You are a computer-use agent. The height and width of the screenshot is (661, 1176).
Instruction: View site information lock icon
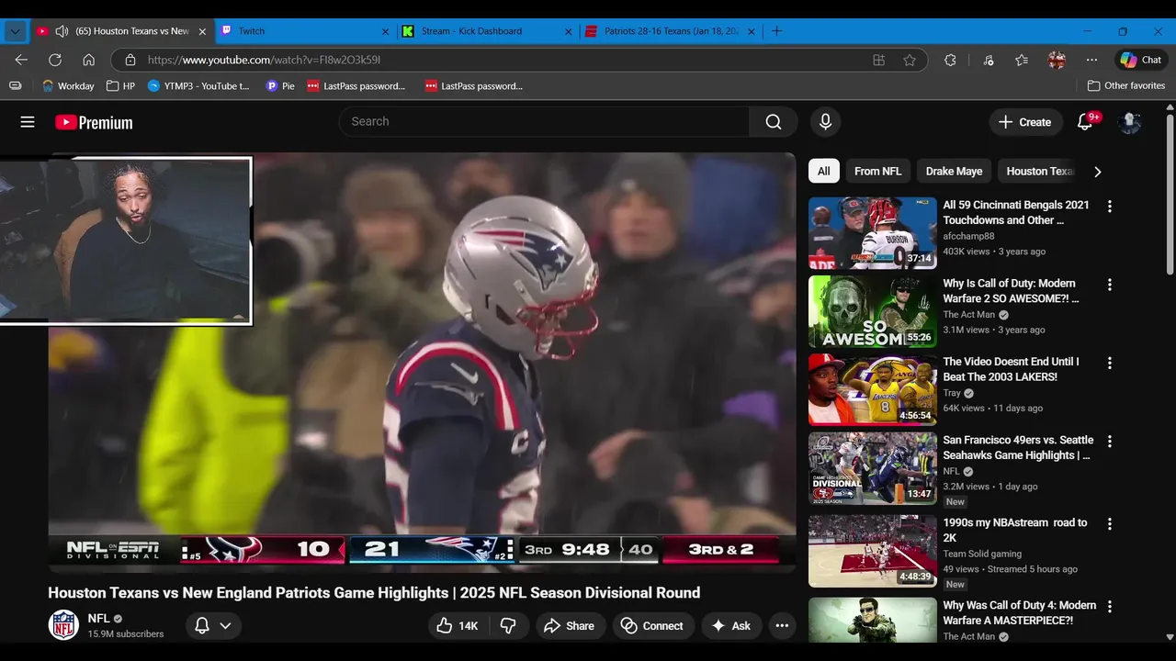130,60
